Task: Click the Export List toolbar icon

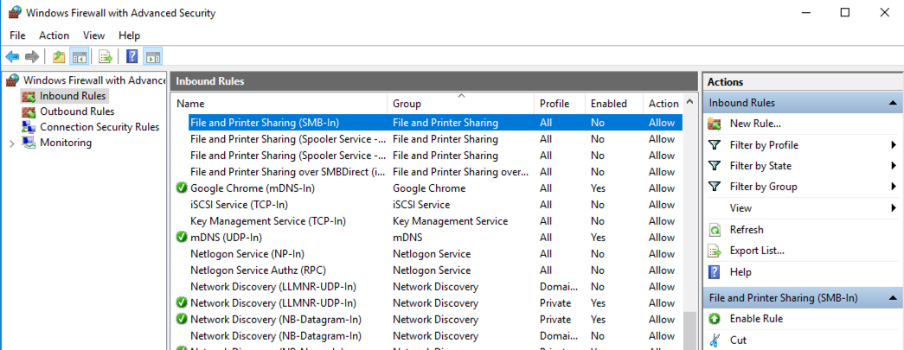Action: (x=106, y=57)
